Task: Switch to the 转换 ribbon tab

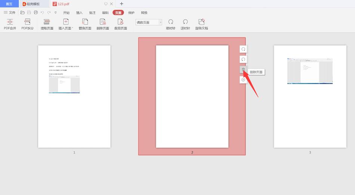Action: point(144,13)
